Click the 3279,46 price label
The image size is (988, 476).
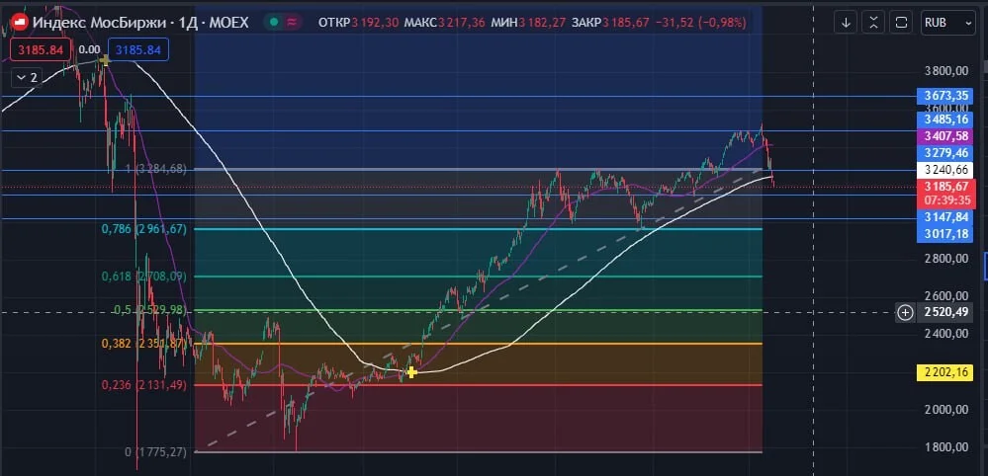point(945,153)
